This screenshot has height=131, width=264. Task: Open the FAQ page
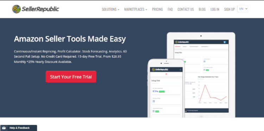click(170, 10)
